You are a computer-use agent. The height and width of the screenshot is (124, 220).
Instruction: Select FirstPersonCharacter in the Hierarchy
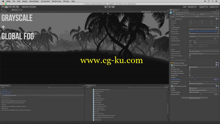[10, 95]
